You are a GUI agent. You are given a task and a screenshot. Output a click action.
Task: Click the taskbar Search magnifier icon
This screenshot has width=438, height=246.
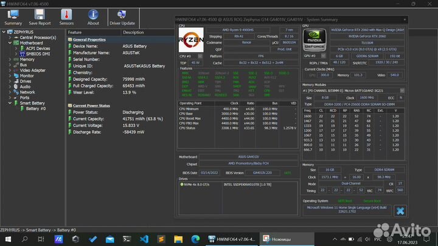24,239
